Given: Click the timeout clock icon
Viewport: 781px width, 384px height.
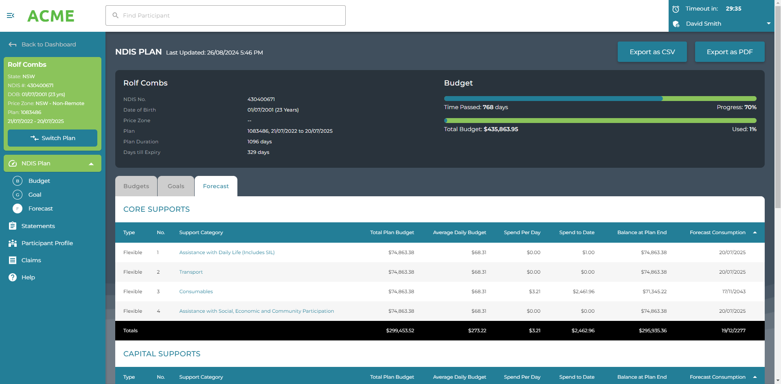Looking at the screenshot, I should (x=676, y=9).
